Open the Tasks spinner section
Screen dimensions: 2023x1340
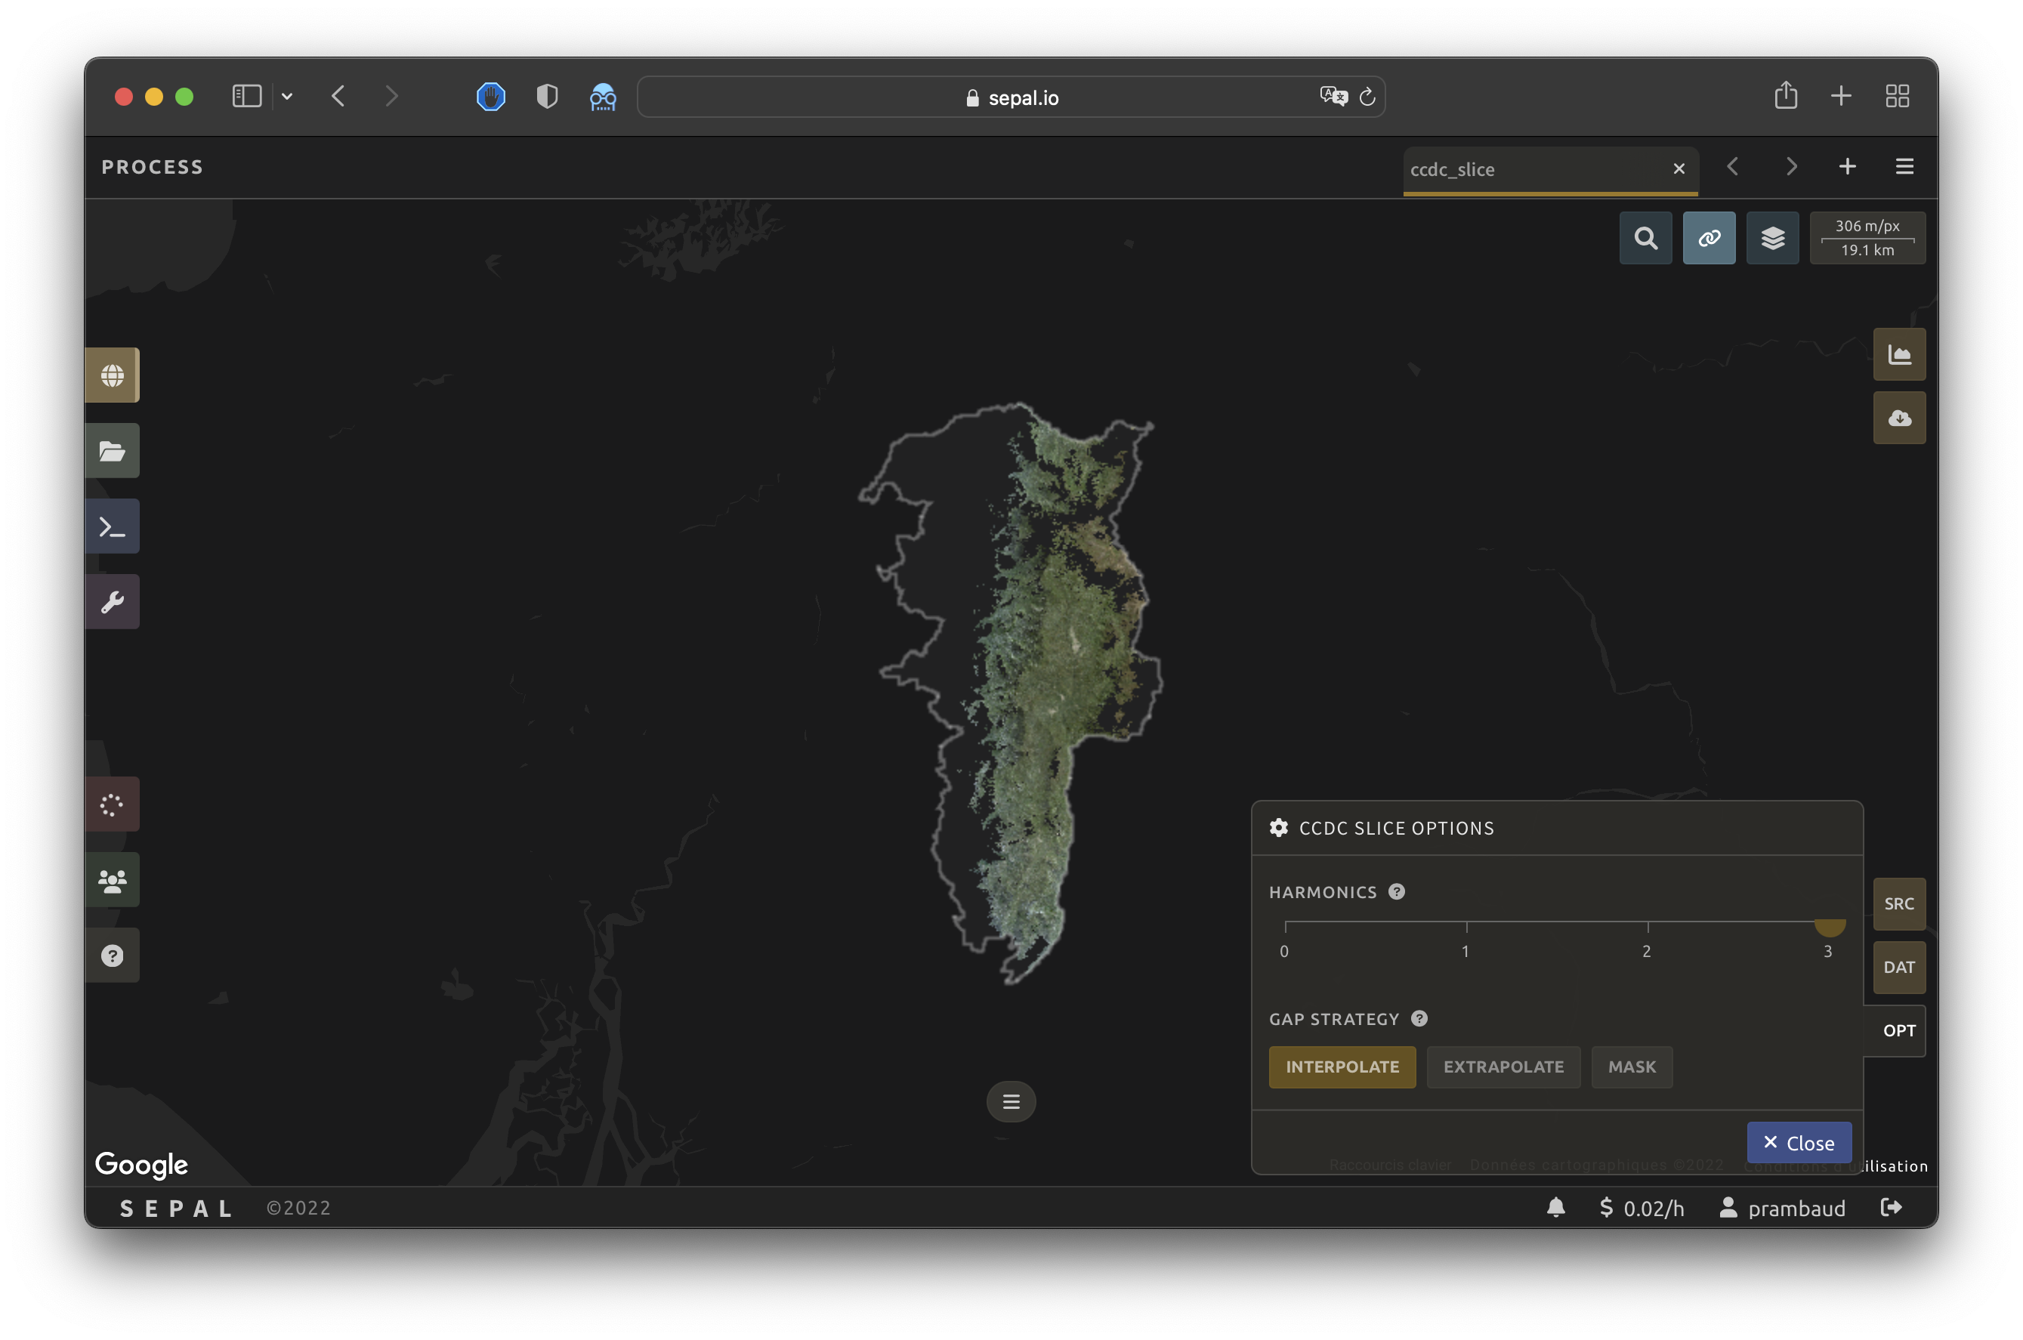point(112,804)
